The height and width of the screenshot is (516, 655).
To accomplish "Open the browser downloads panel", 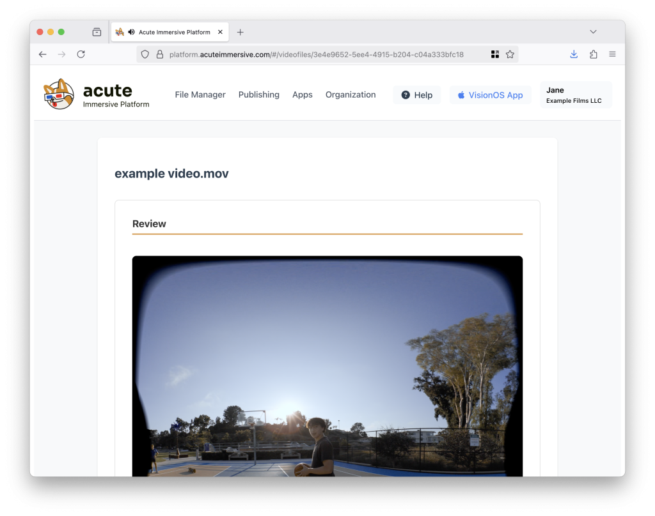I will 574,54.
